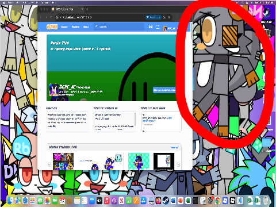The width and height of the screenshot is (276, 207).
Task: Open the Apple menu
Action: [x=3, y=2]
